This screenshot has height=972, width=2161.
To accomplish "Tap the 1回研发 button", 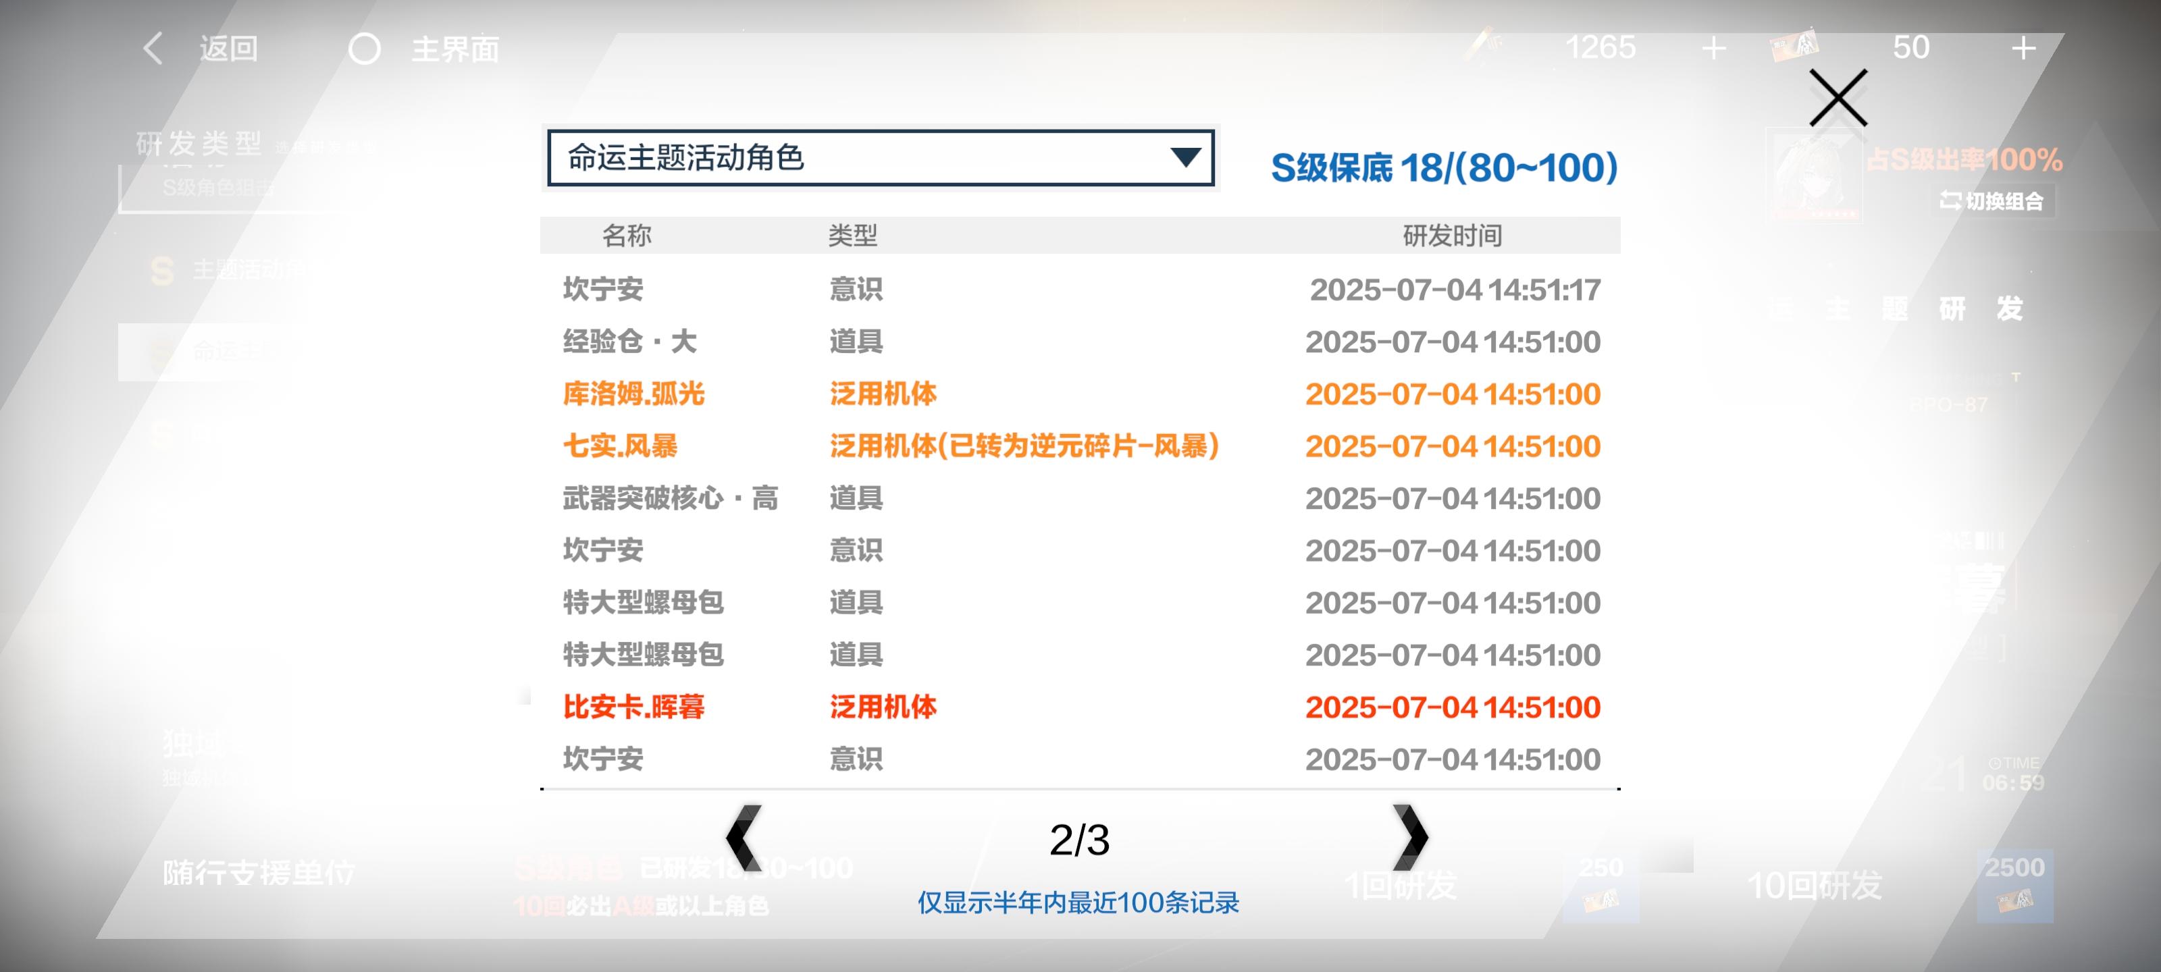I will point(1400,885).
